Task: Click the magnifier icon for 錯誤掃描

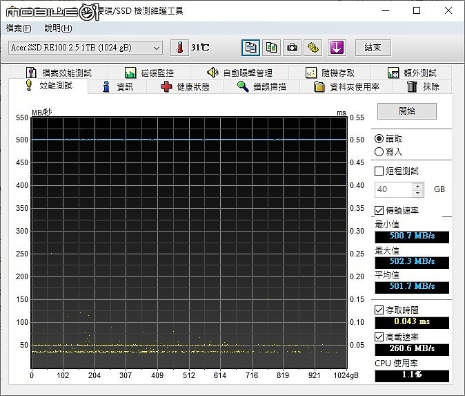Action: [243, 86]
